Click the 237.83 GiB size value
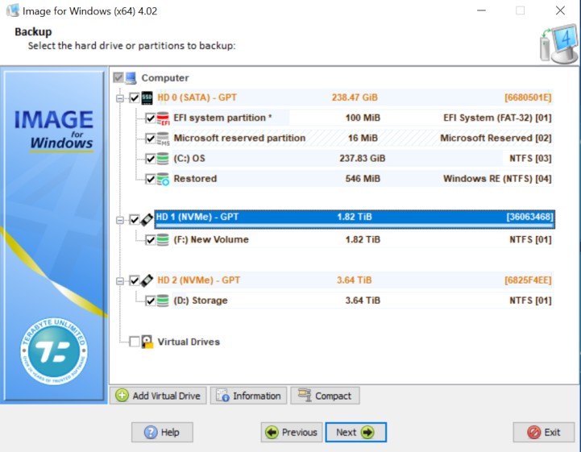Image resolution: width=581 pixels, height=452 pixels. click(363, 159)
